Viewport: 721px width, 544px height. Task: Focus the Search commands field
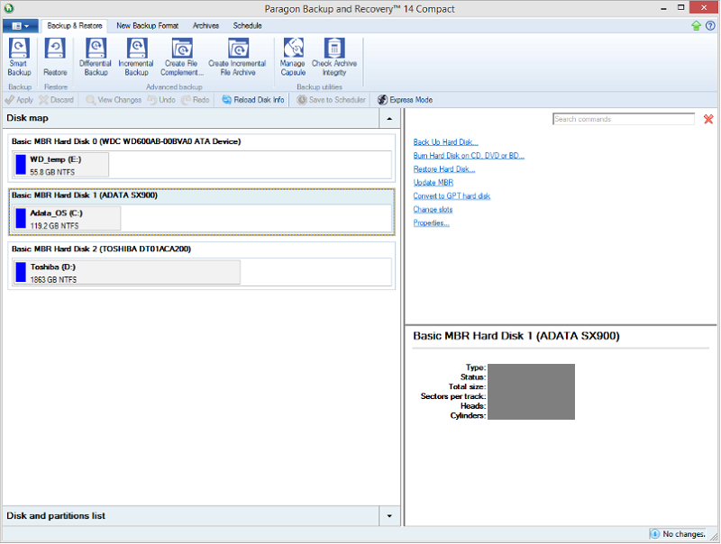click(x=624, y=120)
